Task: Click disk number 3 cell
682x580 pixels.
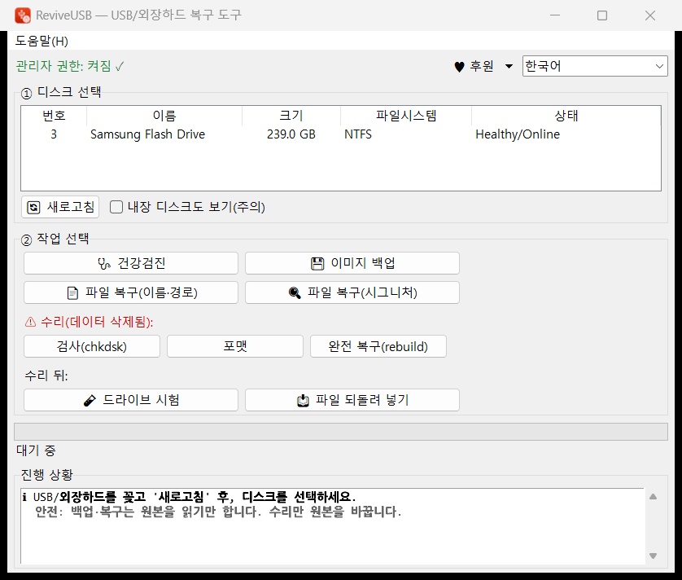Action: [54, 134]
